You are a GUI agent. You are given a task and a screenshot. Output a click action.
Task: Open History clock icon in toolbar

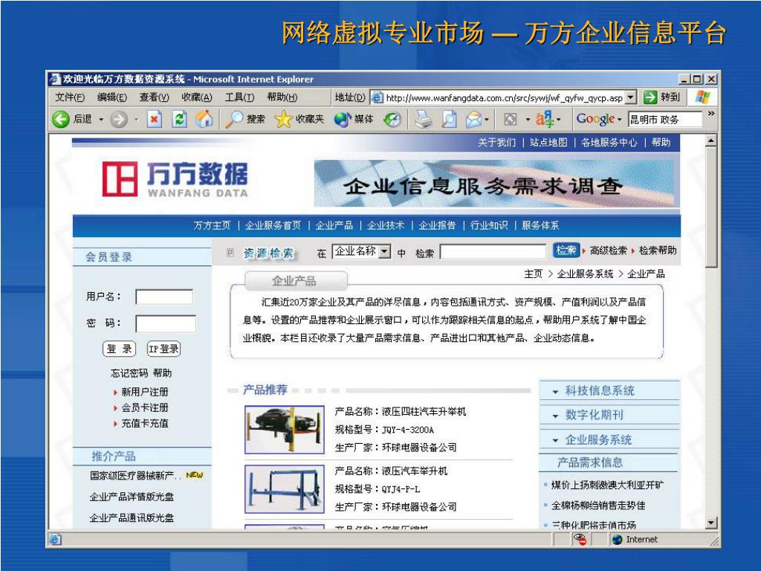[x=392, y=119]
